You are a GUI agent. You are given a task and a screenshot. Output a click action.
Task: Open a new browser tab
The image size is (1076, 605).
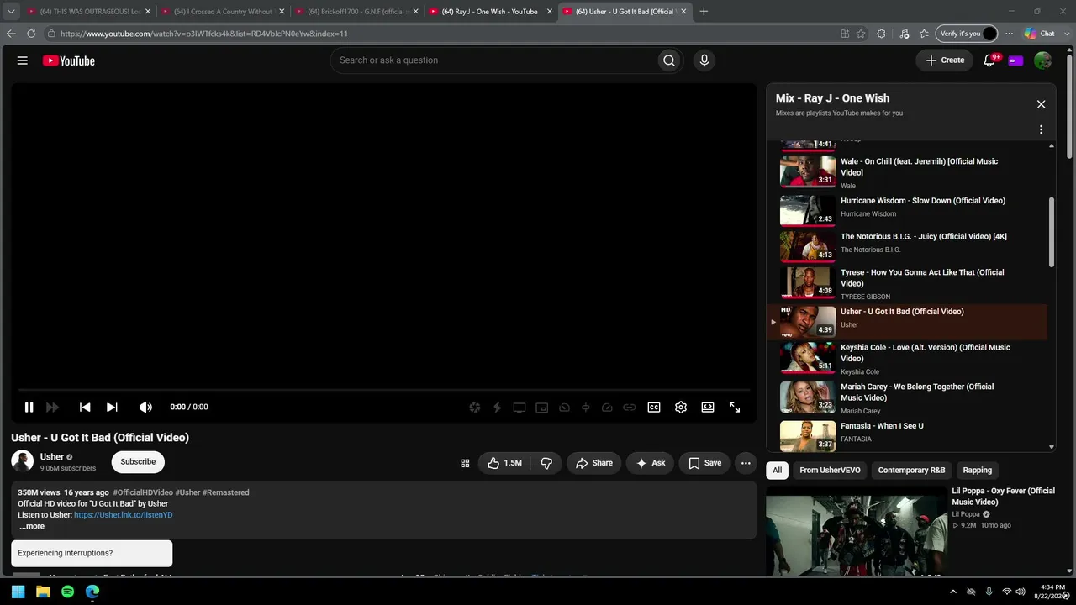click(704, 12)
